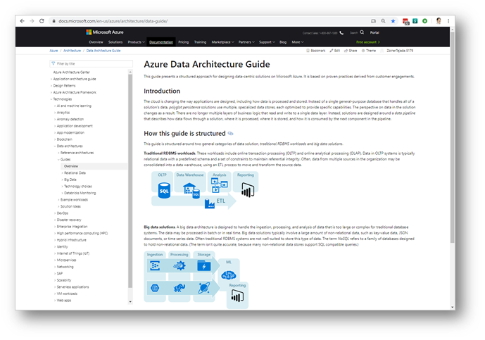485x340 pixels.
Task: Expand the Marketplace dropdown
Action: tap(222, 42)
